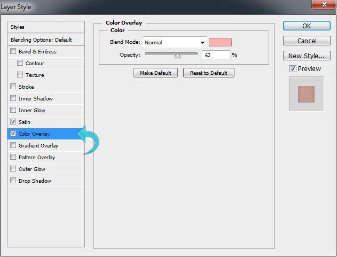The image size is (337, 257).
Task: Open the Styles section
Action: pyautogui.click(x=46, y=27)
